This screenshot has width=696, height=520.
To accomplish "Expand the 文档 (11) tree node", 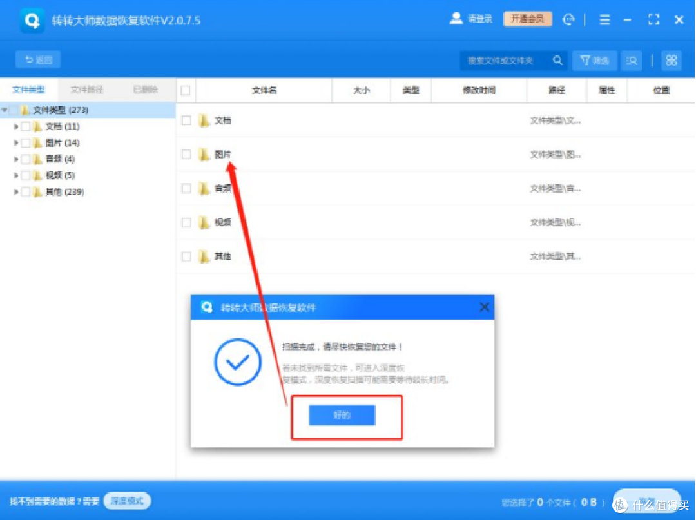I will (x=16, y=127).
